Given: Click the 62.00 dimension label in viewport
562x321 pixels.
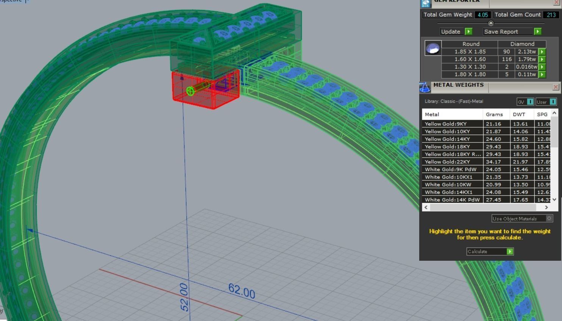Looking at the screenshot, I should 242,291.
